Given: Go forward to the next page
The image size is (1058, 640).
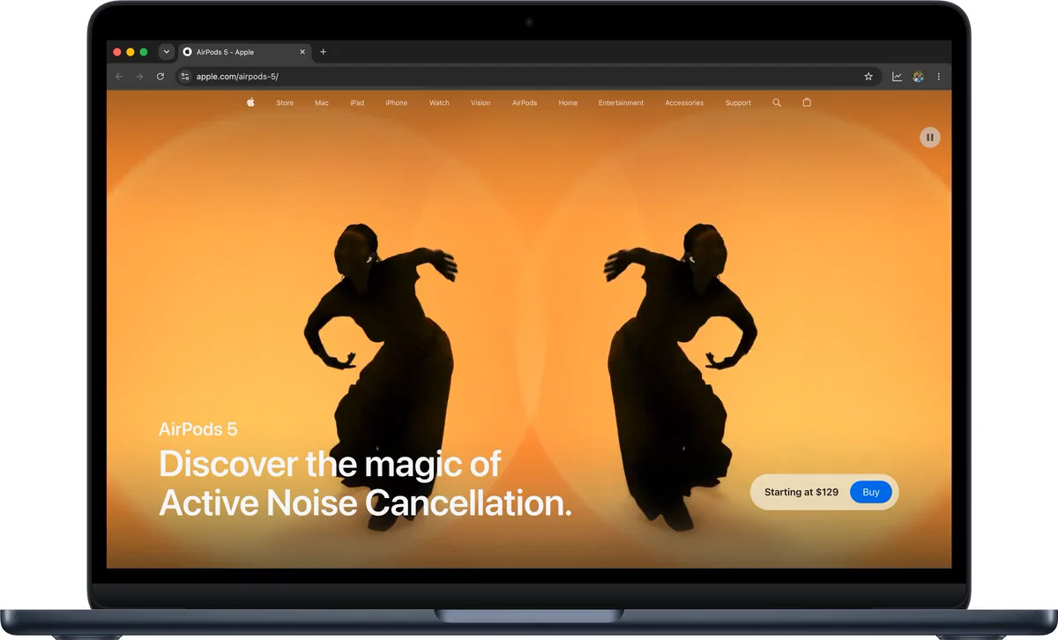Looking at the screenshot, I should [x=139, y=77].
